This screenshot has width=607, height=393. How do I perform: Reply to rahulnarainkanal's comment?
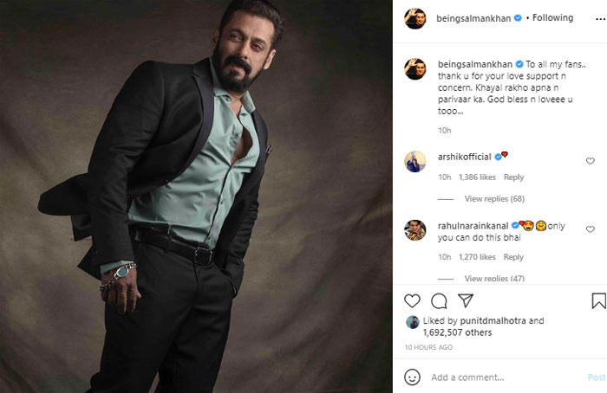click(513, 257)
